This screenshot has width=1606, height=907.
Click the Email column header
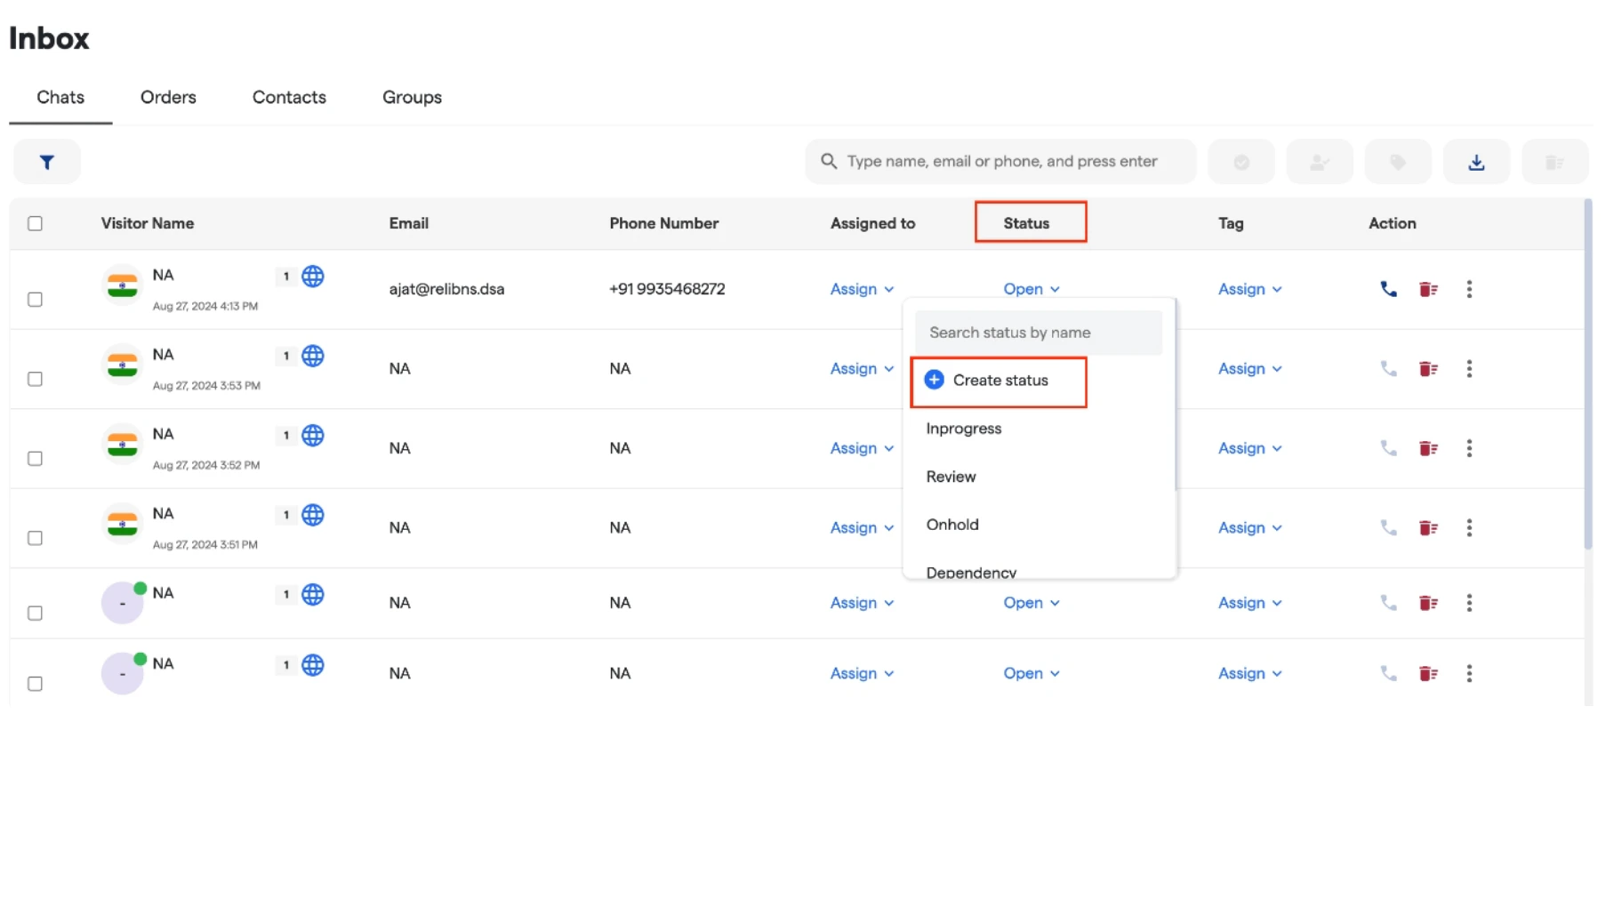point(408,223)
